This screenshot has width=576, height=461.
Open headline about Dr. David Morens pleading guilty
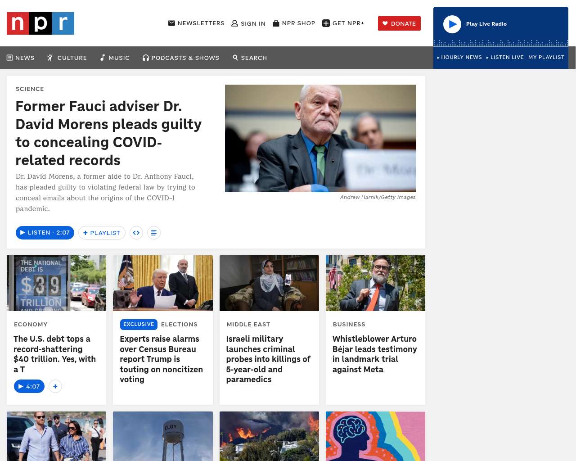tap(108, 133)
